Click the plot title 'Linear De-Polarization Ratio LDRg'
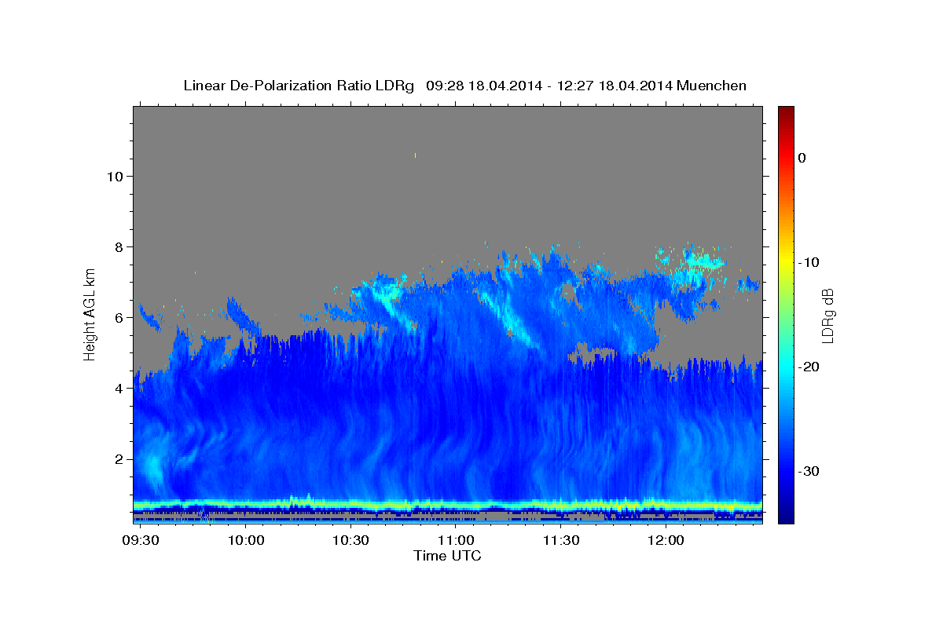Viewport: 943px width, 628px height. tap(298, 86)
